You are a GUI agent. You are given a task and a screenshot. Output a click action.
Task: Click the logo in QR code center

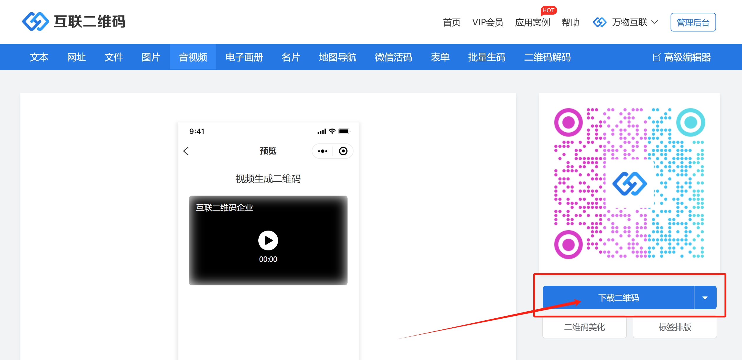click(630, 183)
